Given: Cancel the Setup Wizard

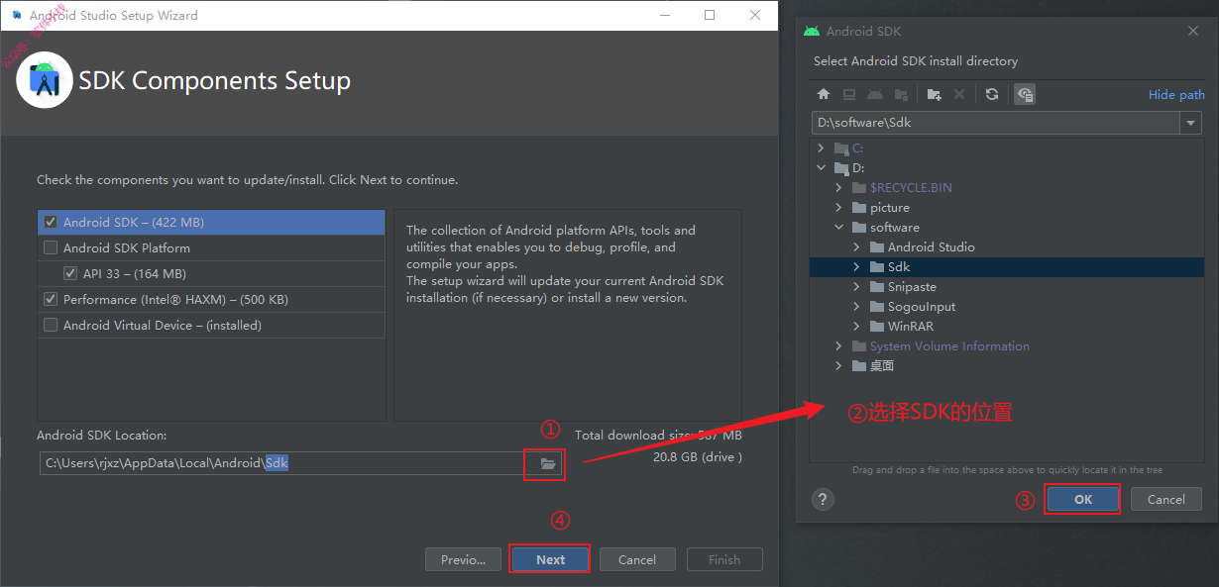Looking at the screenshot, I should pyautogui.click(x=637, y=559).
